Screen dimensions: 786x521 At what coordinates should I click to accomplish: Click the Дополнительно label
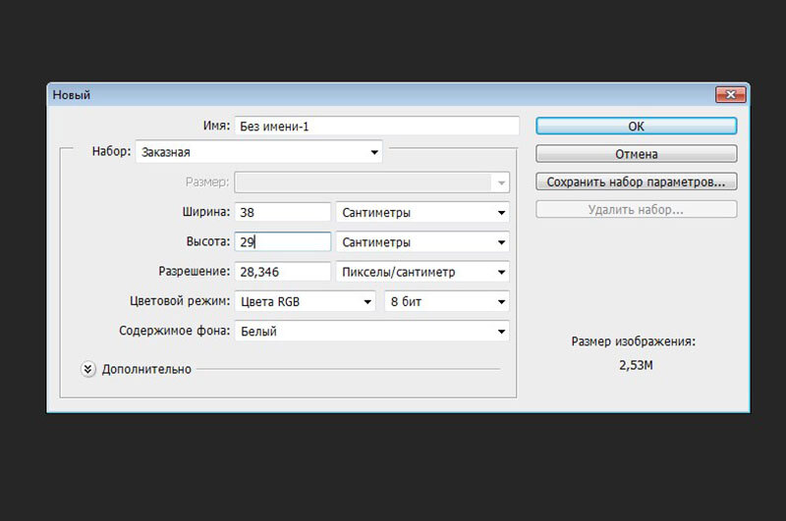point(146,369)
